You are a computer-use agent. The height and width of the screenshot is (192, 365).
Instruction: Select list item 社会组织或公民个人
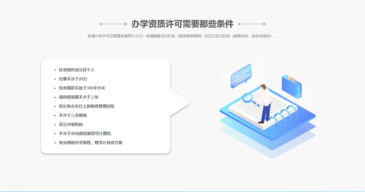(x=77, y=70)
